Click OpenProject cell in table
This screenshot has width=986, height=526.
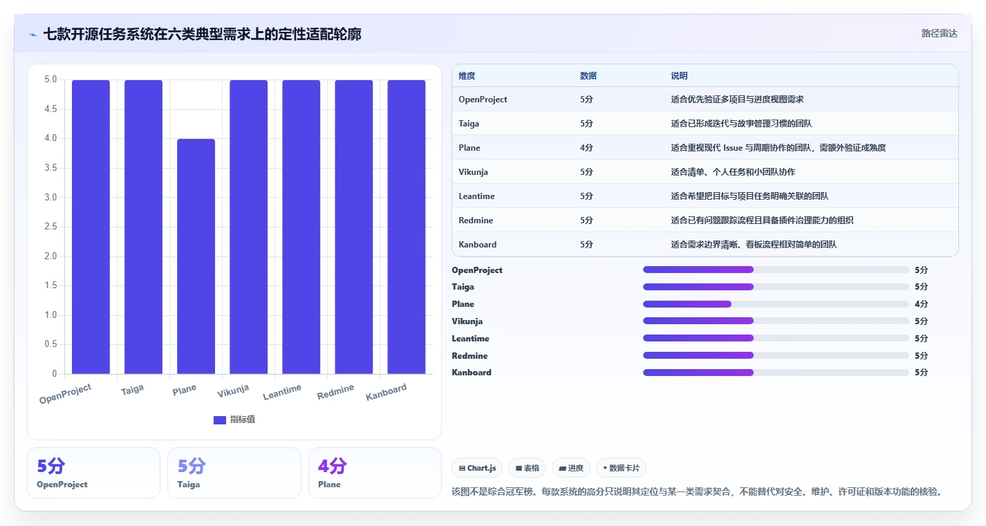coord(483,100)
